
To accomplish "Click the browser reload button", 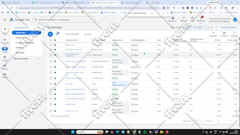I will (x=12, y=8).
